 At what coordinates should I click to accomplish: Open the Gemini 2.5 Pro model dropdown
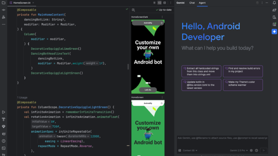pos(239,150)
